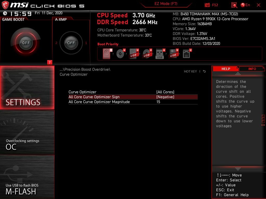The height and width of the screenshot is (199, 266).
Task: Switch to EZ Mode (F7)
Action: point(166,4)
